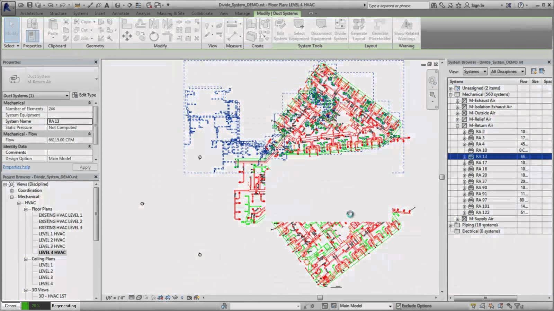
Task: Switch to the Architecture ribbon tab
Action: [x=32, y=13]
